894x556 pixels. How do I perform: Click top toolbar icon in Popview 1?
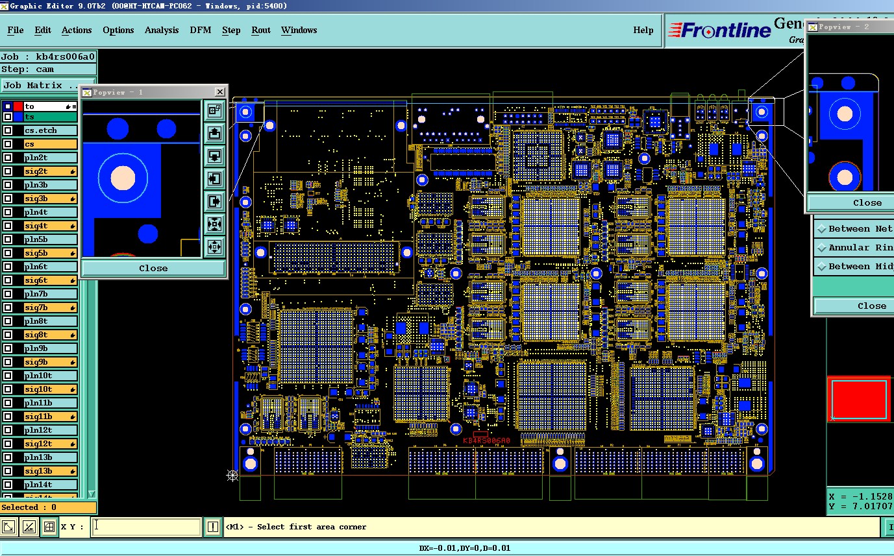(214, 110)
